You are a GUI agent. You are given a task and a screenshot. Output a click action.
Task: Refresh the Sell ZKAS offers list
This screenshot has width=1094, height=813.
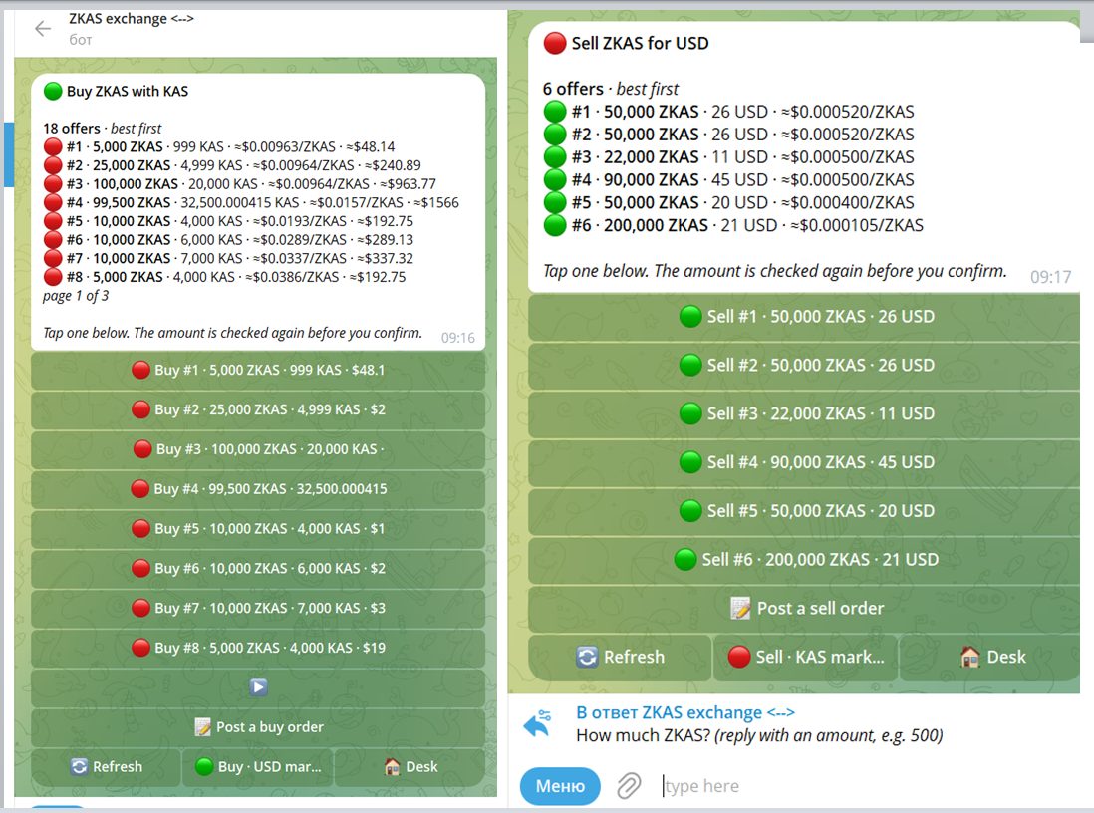[621, 658]
